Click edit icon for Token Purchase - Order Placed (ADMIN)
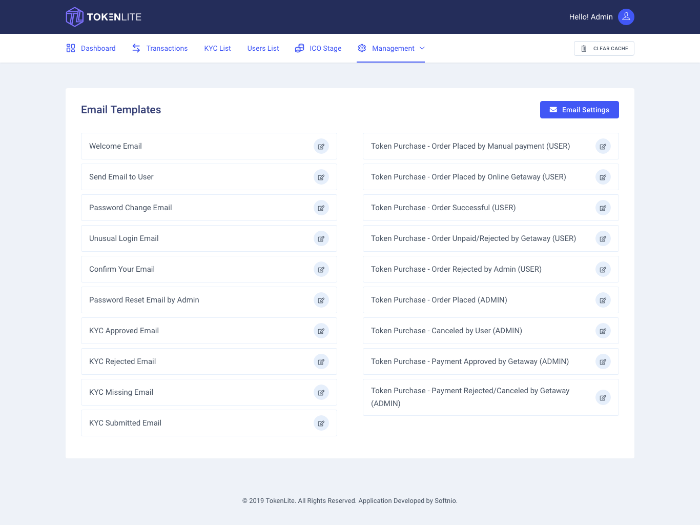This screenshot has height=525, width=700. click(x=603, y=300)
